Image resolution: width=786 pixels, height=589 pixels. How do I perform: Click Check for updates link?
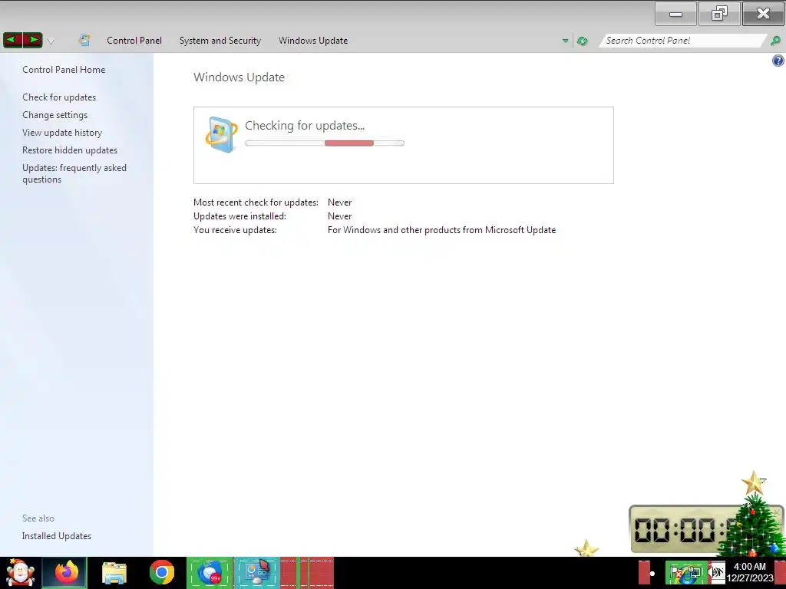59,97
